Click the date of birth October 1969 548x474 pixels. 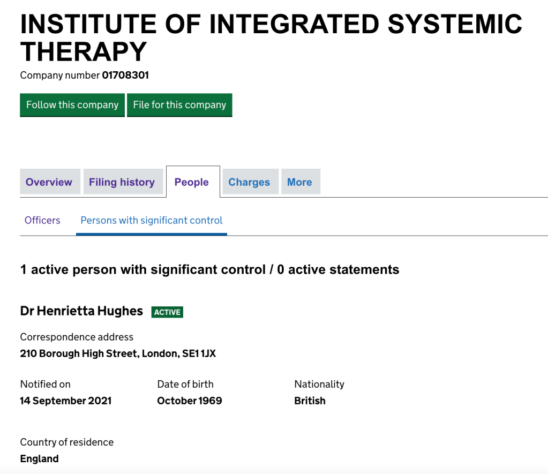(189, 401)
